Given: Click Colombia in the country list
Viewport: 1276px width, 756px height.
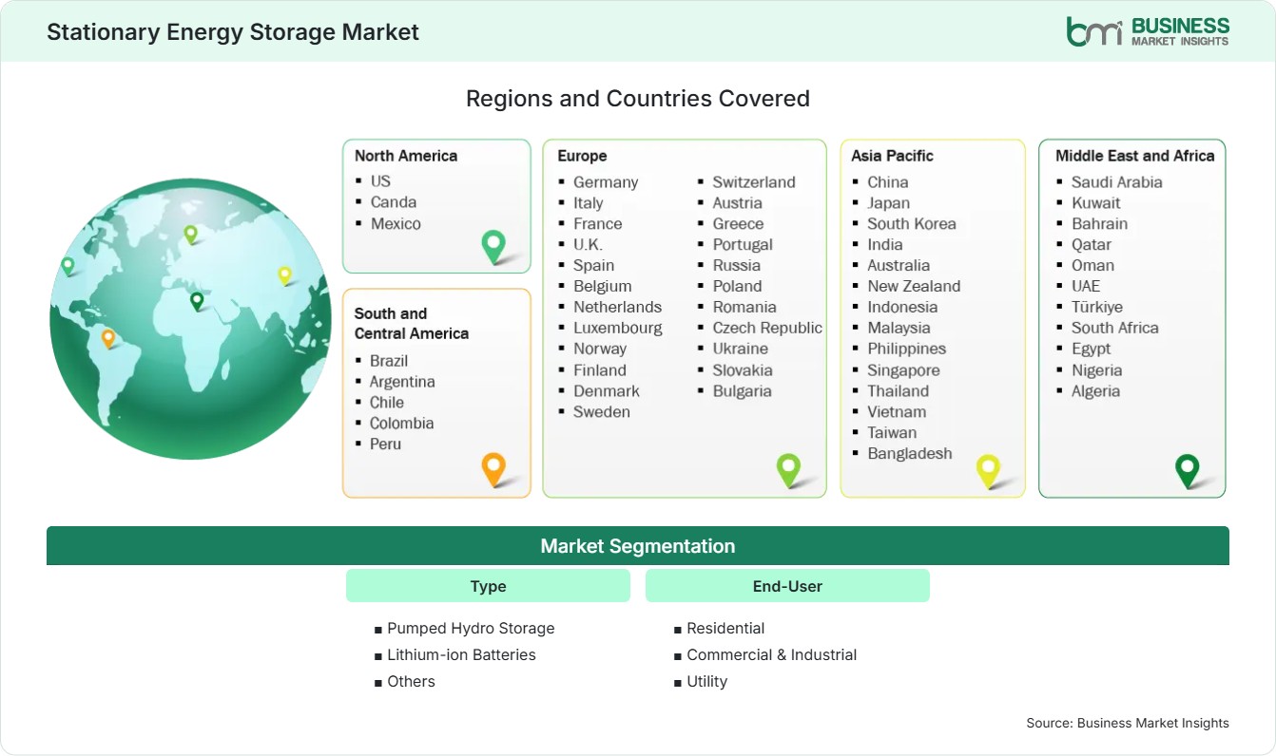Looking at the screenshot, I should pos(401,423).
